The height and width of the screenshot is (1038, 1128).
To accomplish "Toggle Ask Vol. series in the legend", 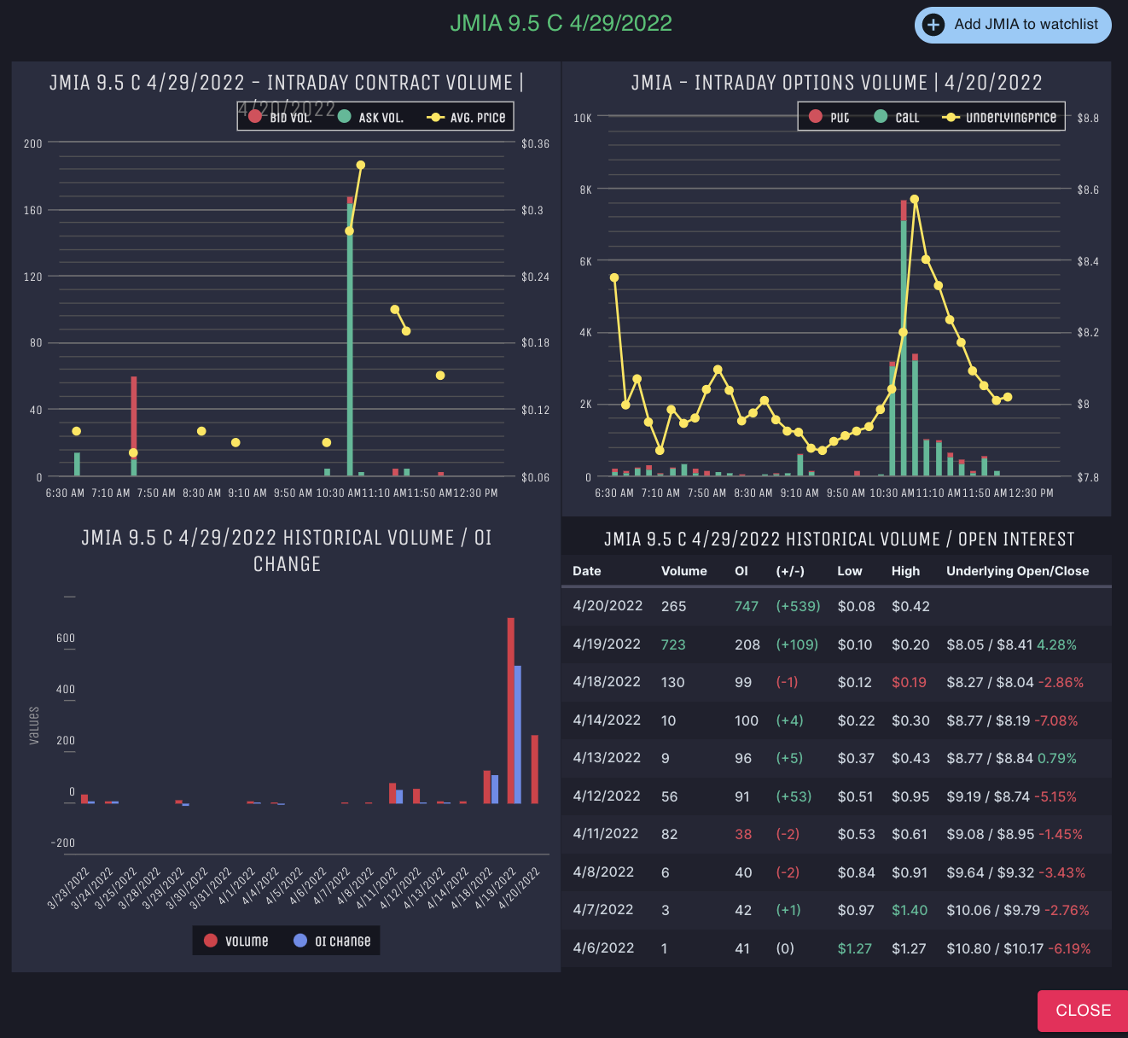I will (370, 117).
